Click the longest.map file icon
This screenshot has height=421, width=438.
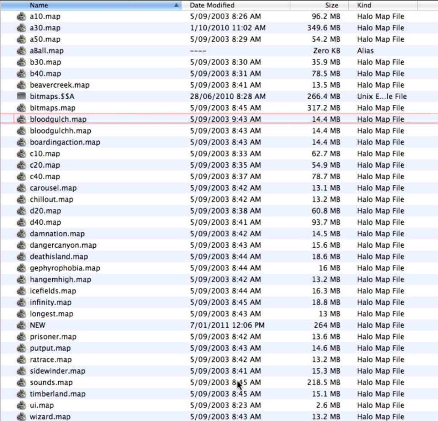pyautogui.click(x=21, y=314)
